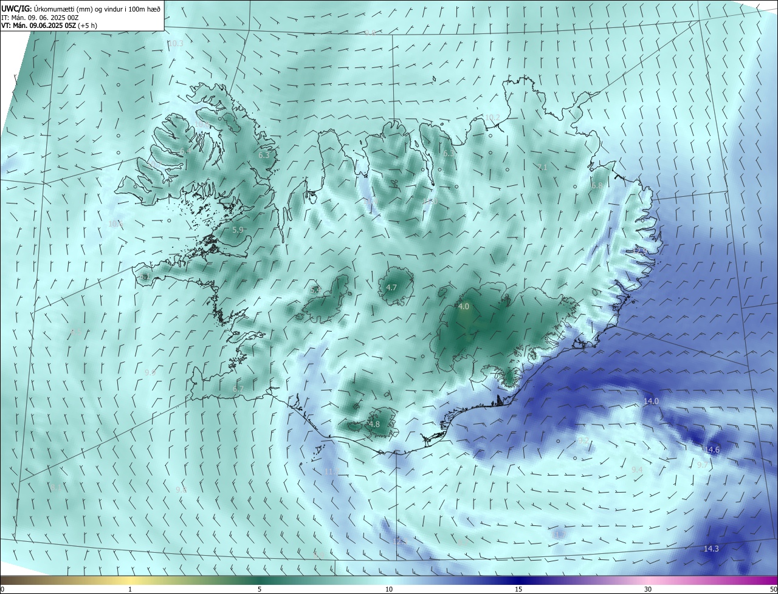The image size is (778, 594).
Task: Click the 9.7 value label on the map
Action: (702, 465)
